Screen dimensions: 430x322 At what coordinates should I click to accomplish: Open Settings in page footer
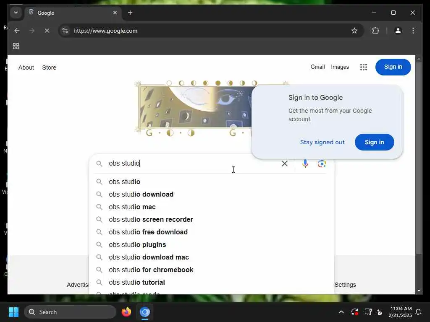click(345, 285)
